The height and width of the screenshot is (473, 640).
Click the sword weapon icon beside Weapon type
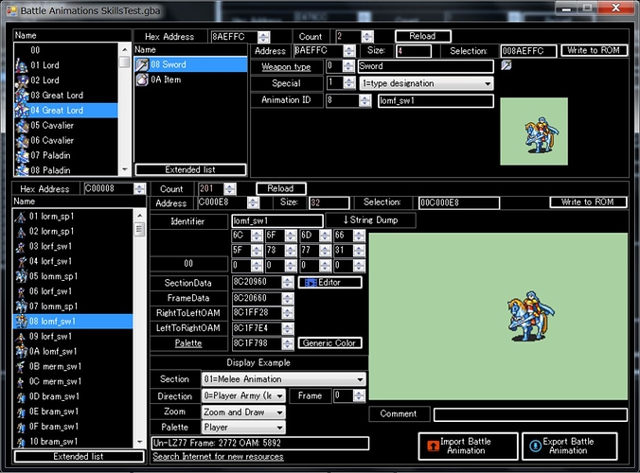[507, 65]
